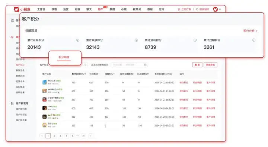
Task: Open points detail in the 2024-04-21 18:52:11 row
Action: tap(197, 100)
